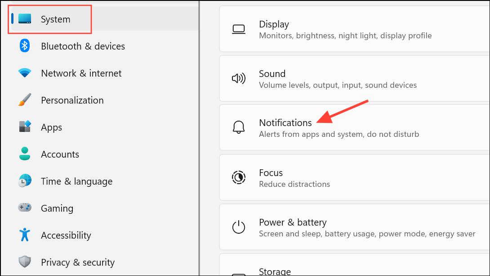Click the Accounts person icon

pos(25,154)
